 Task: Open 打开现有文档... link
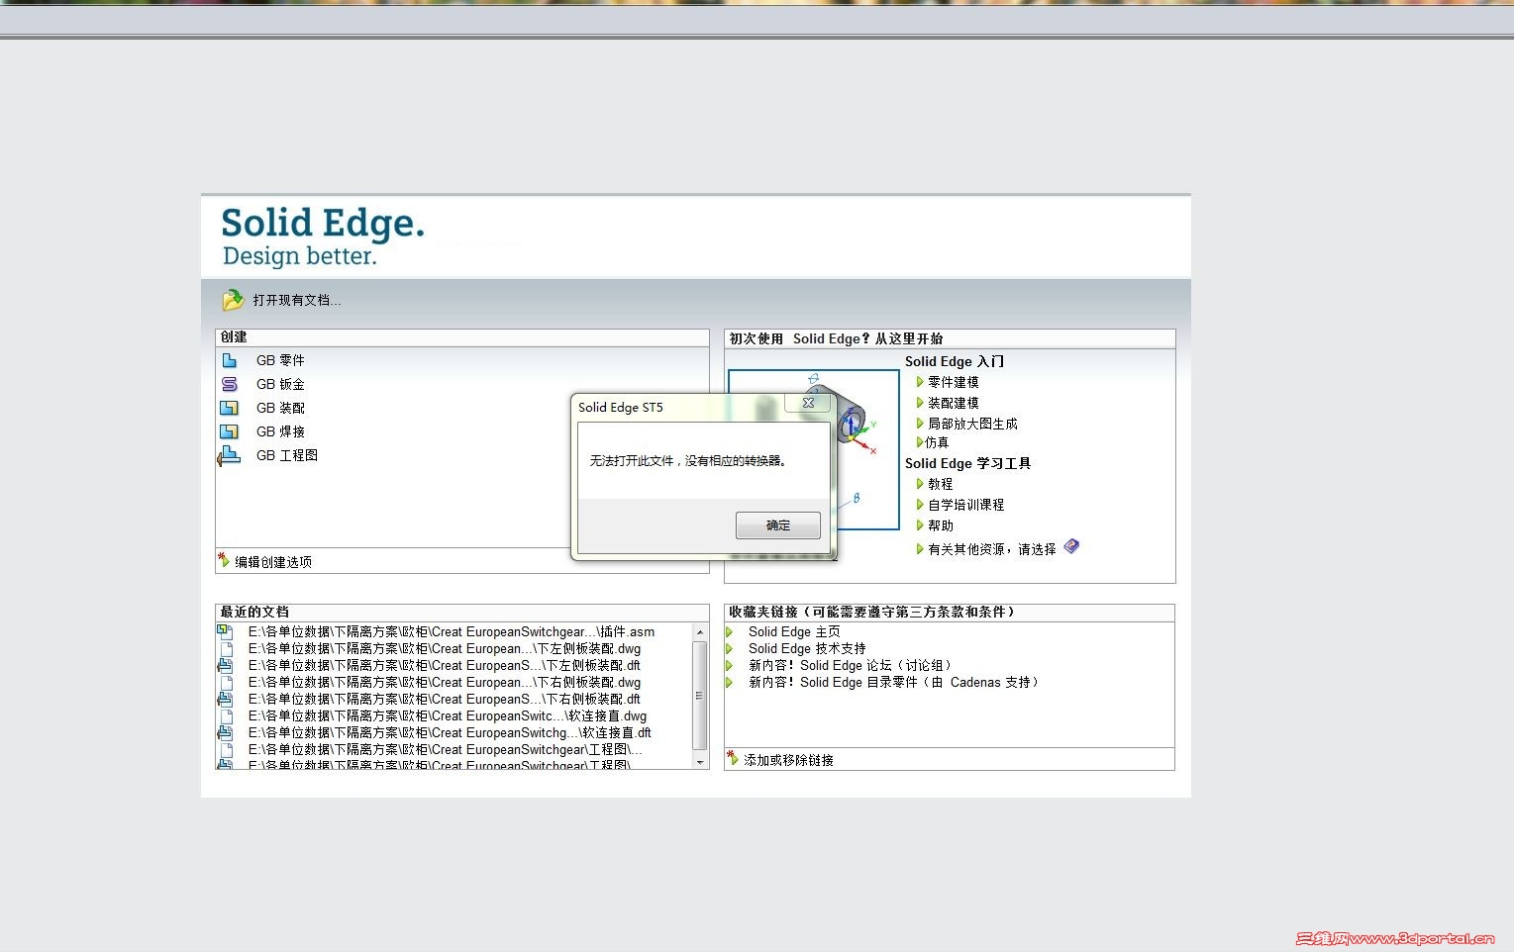[x=296, y=300]
